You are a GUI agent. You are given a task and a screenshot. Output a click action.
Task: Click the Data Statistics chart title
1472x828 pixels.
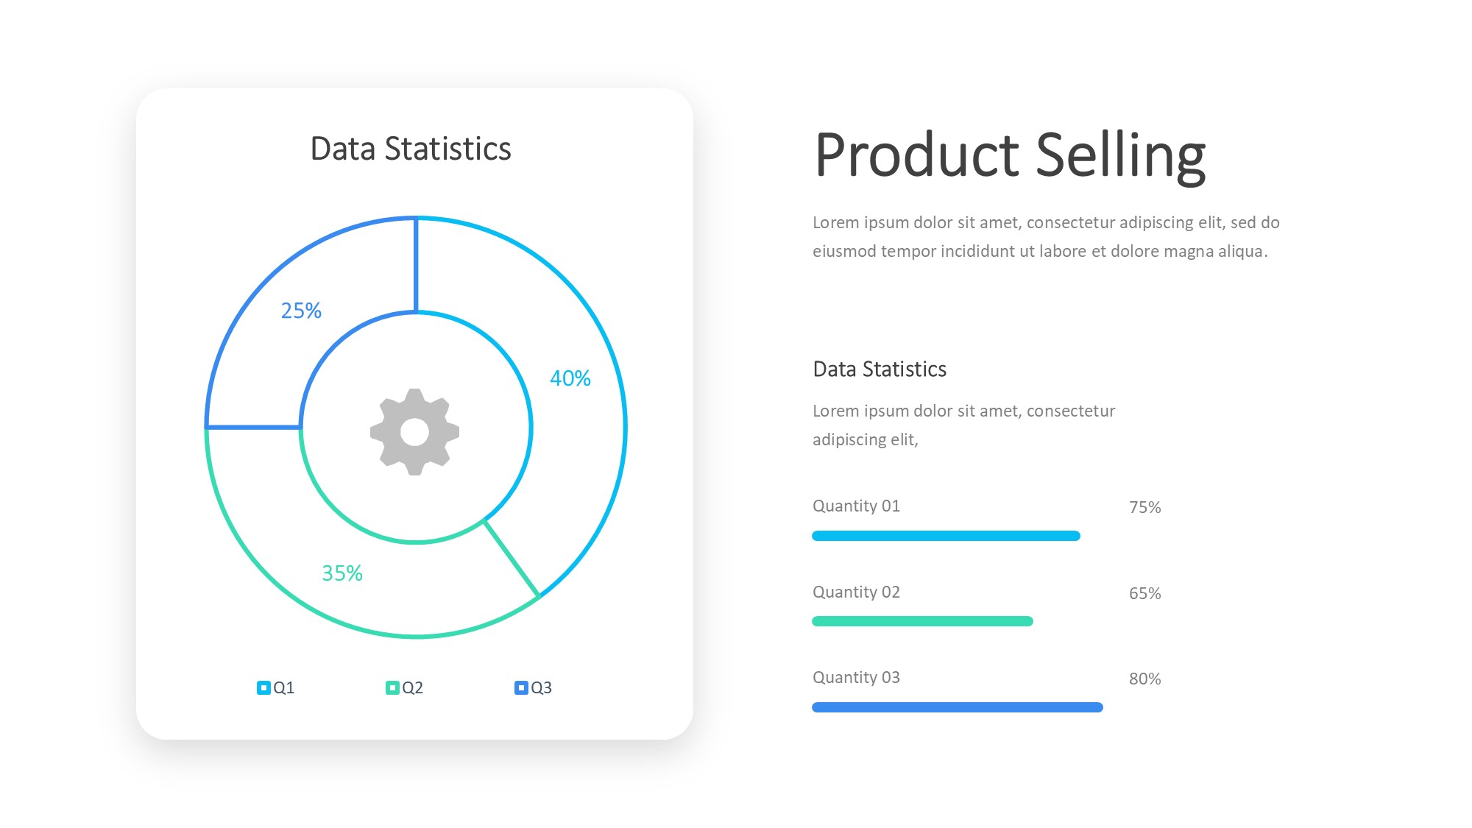point(411,149)
